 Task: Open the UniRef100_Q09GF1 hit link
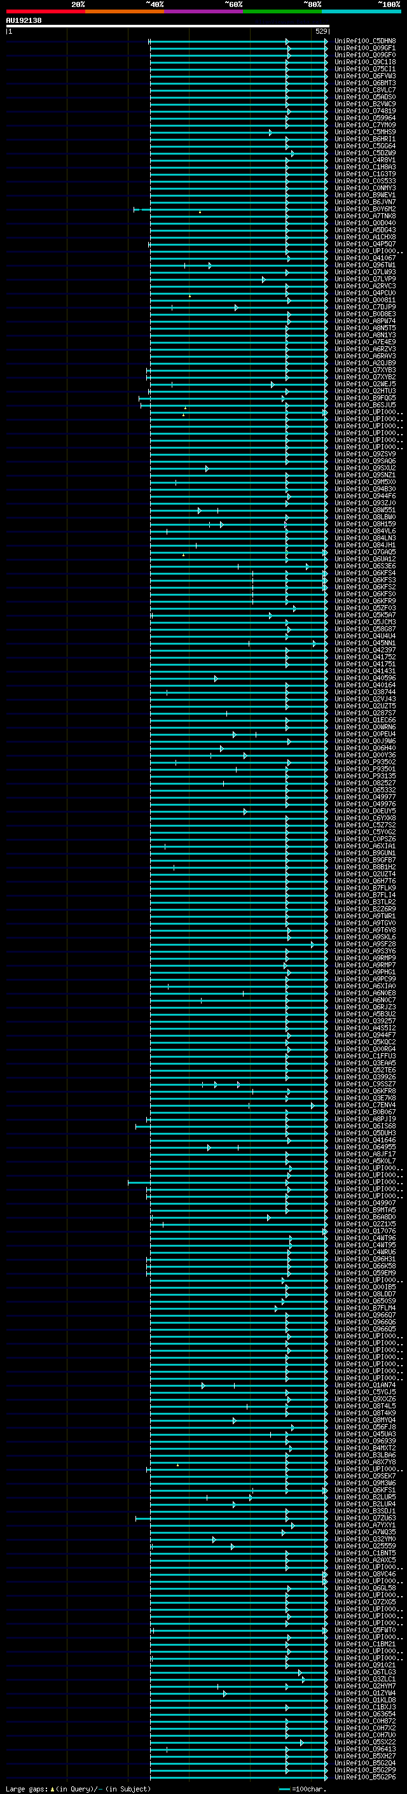point(364,49)
